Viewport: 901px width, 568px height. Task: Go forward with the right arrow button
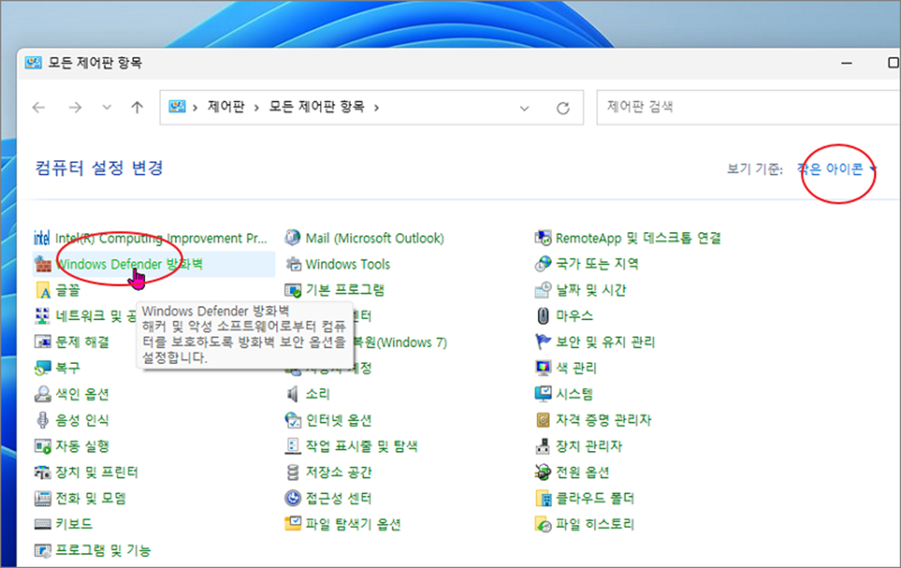[x=75, y=108]
